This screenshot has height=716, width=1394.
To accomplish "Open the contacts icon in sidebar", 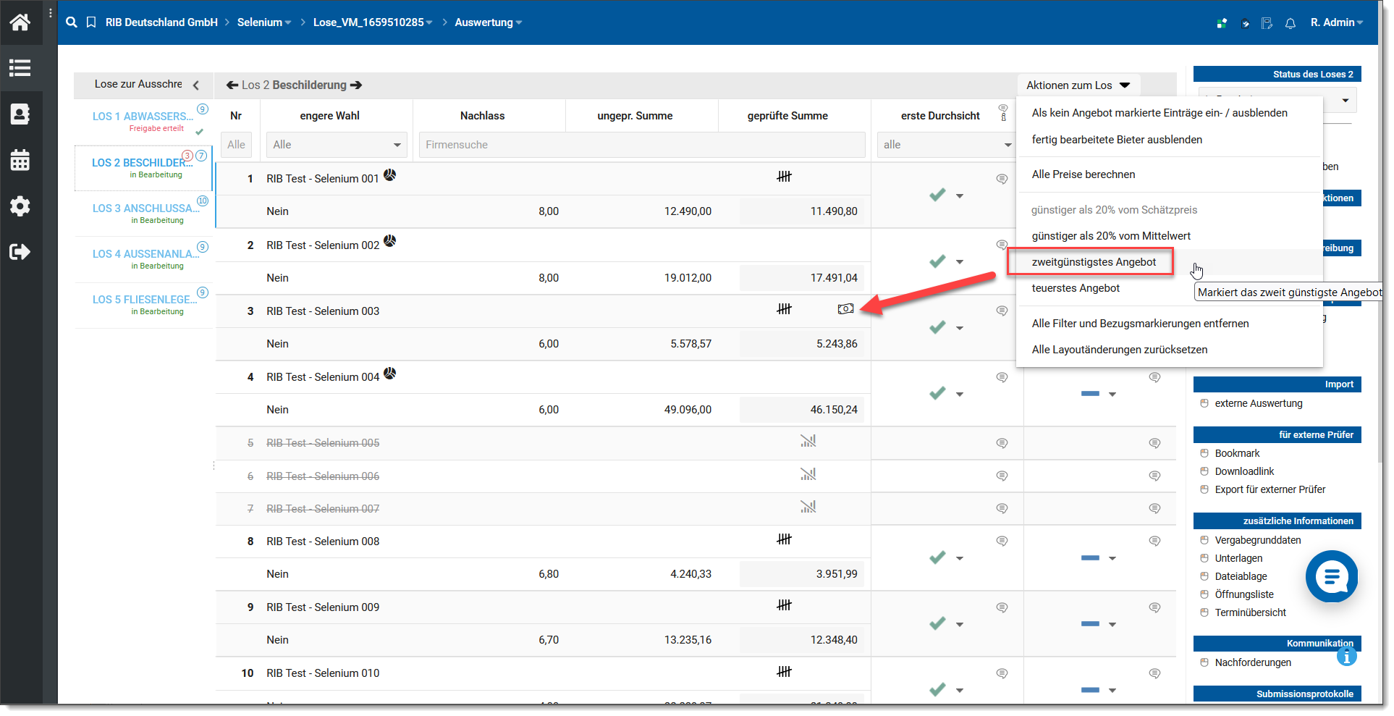I will tap(20, 114).
